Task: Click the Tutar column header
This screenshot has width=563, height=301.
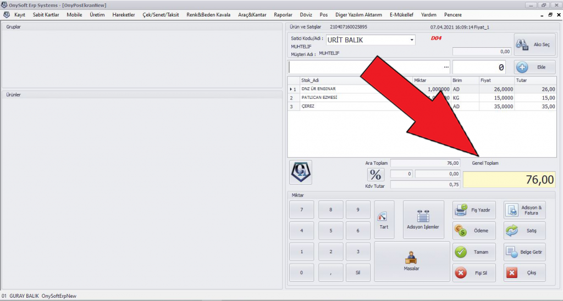Action: 536,80
